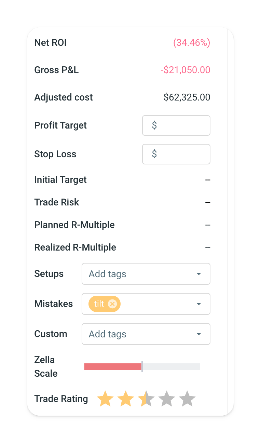Click the red filled Zella Scale bar
Screen dimensions: 261x443
pos(113,367)
